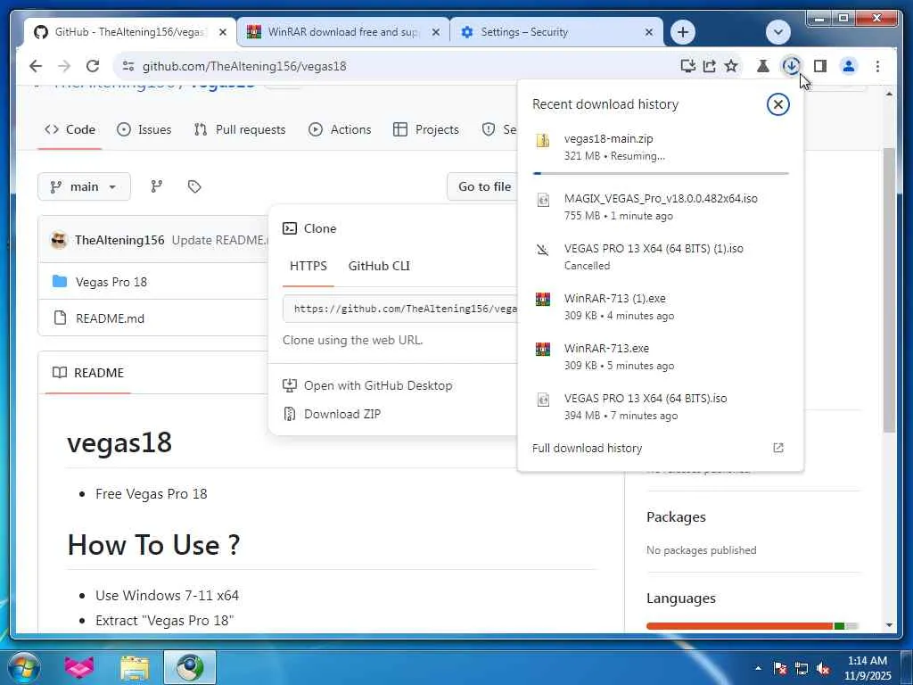913x685 pixels.
Task: Click the muted volume tray icon
Action: click(x=823, y=669)
